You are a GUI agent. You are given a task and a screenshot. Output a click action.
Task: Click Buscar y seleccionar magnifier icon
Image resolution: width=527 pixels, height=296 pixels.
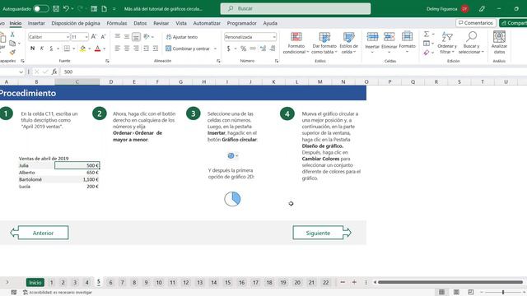click(472, 37)
